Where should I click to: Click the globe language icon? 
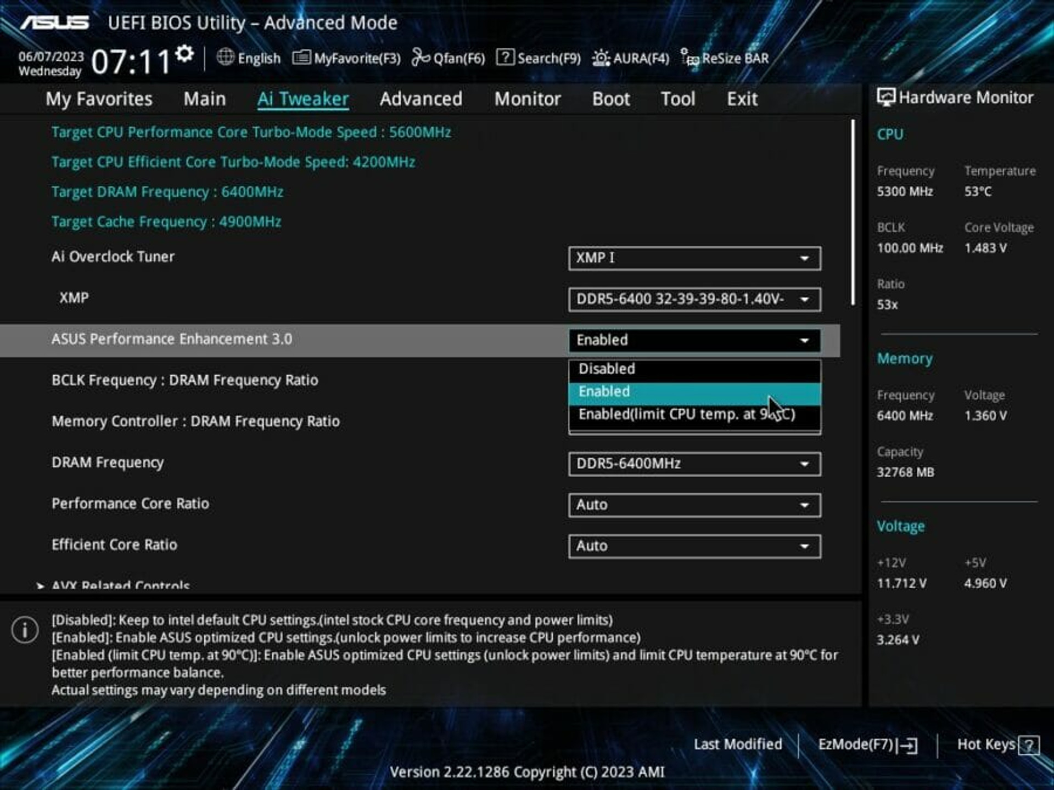pos(225,57)
